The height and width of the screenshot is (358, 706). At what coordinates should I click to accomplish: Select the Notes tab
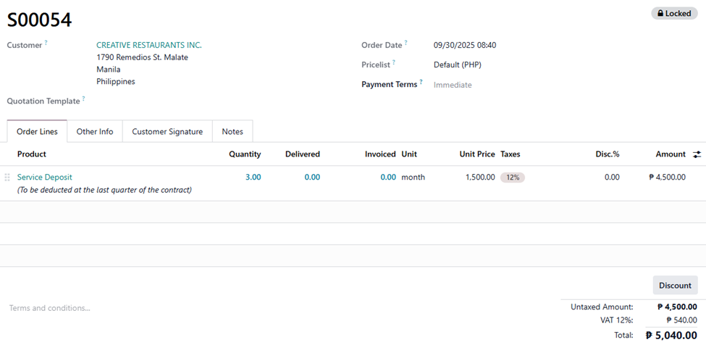pos(232,132)
